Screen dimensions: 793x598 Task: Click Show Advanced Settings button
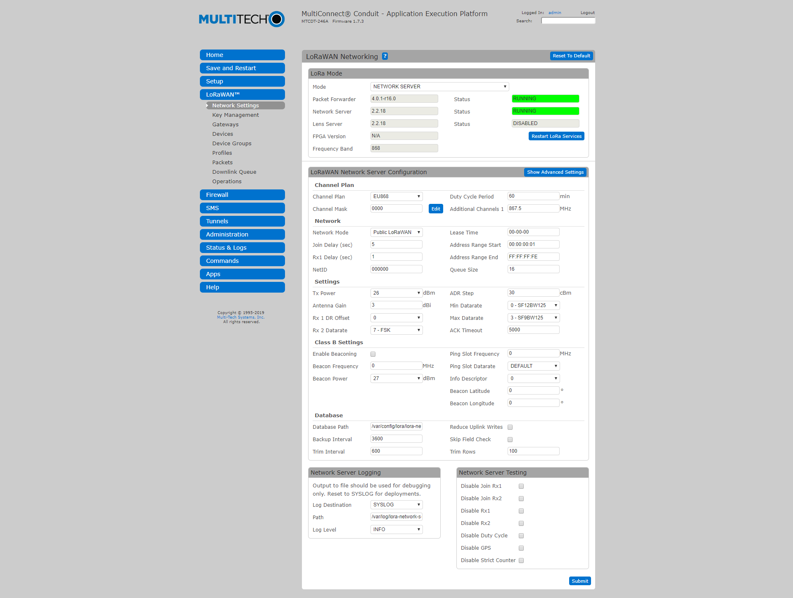point(555,172)
